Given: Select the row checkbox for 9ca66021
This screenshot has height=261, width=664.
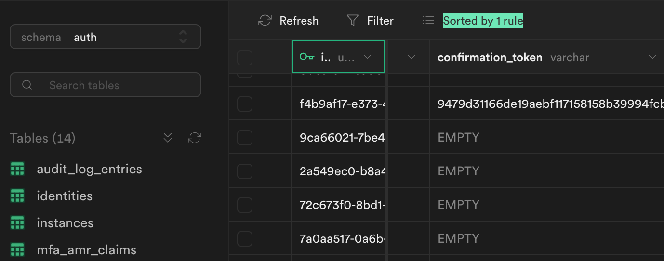Looking at the screenshot, I should 245,137.
